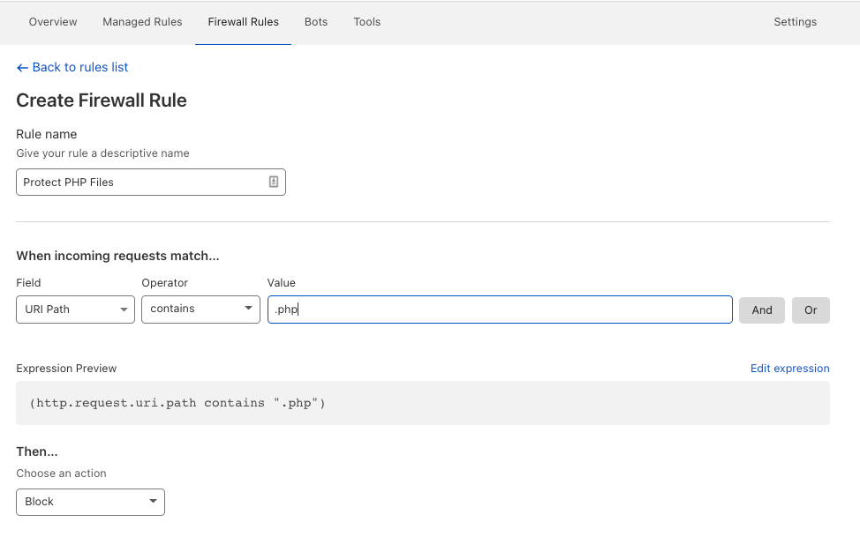The width and height of the screenshot is (860, 552).
Task: Click into the Value field containing .php
Action: coord(499,310)
